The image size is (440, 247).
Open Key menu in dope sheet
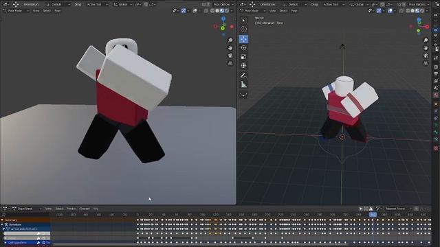click(96, 209)
